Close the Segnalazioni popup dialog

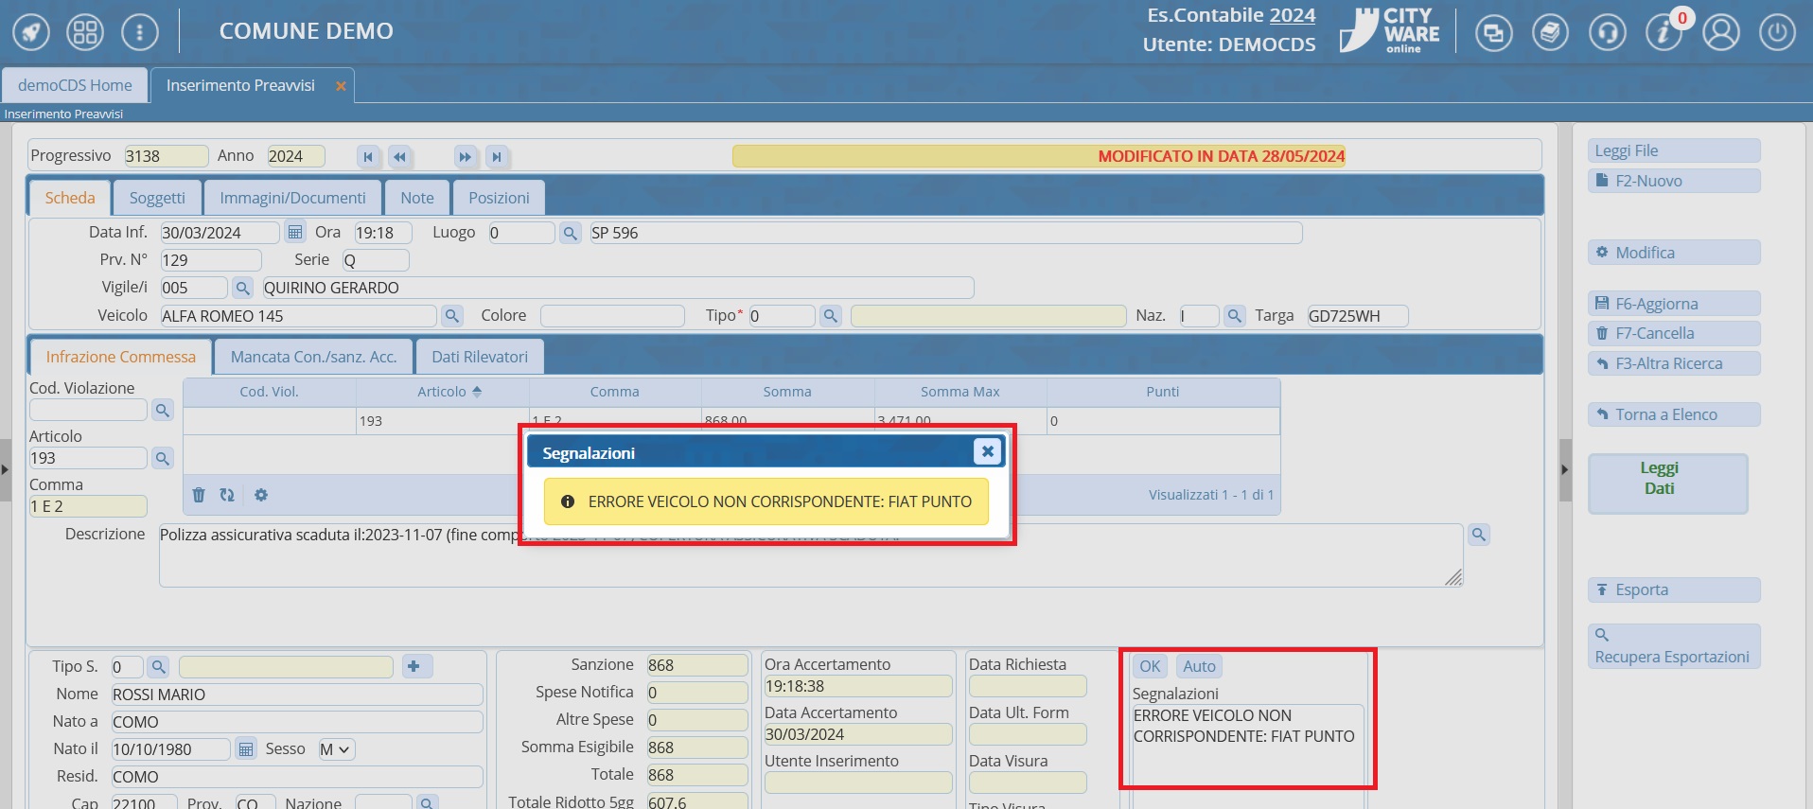pos(987,452)
